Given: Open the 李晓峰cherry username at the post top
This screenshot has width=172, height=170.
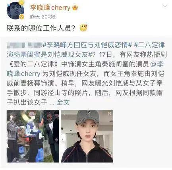Looking at the screenshot, I should (x=50, y=8).
